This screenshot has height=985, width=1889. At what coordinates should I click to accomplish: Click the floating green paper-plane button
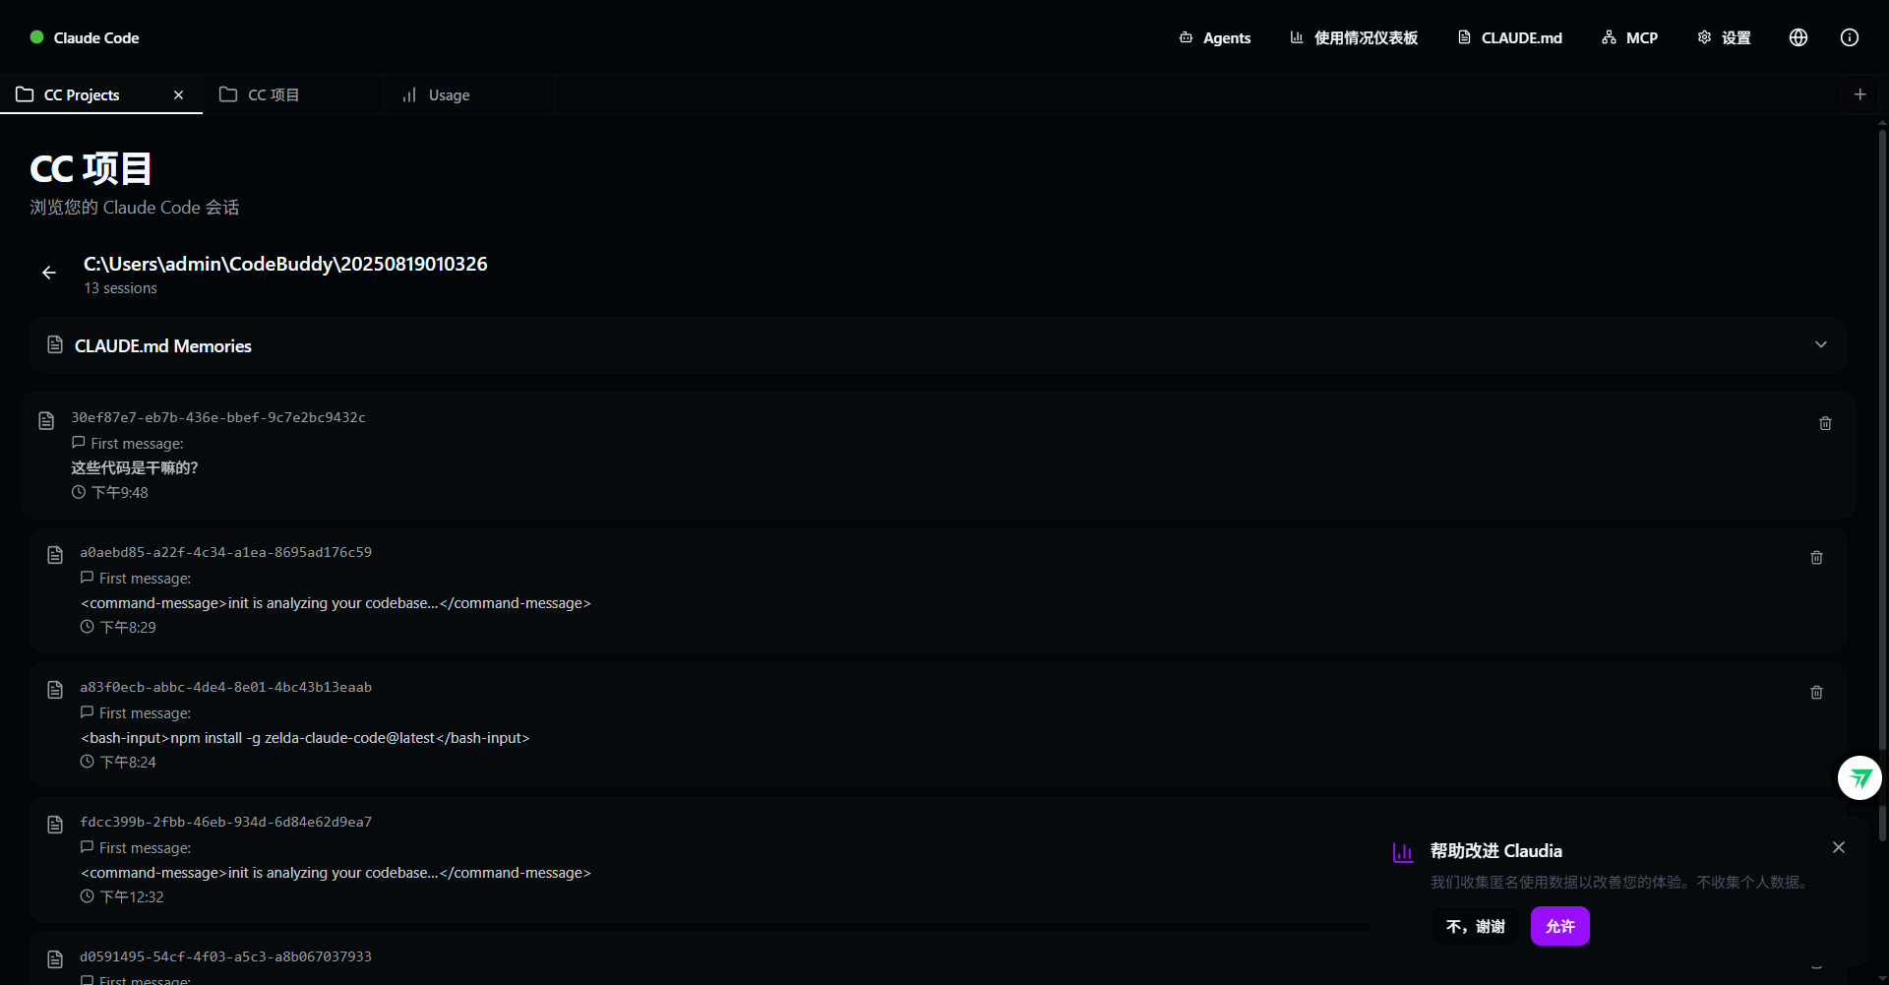1859,778
